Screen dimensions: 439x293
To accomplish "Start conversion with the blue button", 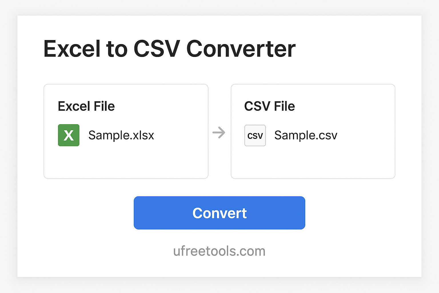I will pos(219,213).
